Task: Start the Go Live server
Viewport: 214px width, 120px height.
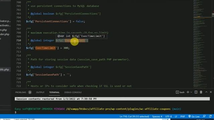Action: pos(194,116)
